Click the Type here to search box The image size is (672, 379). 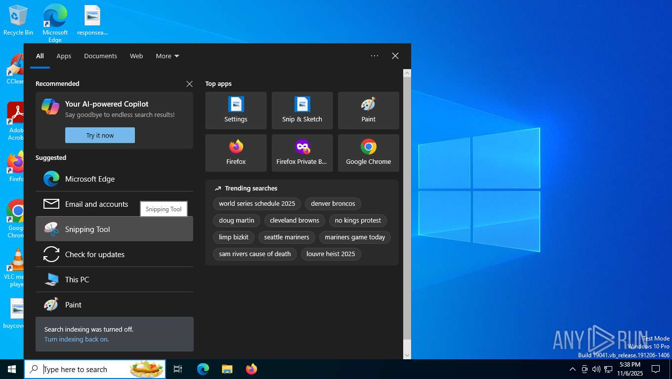tap(95, 369)
